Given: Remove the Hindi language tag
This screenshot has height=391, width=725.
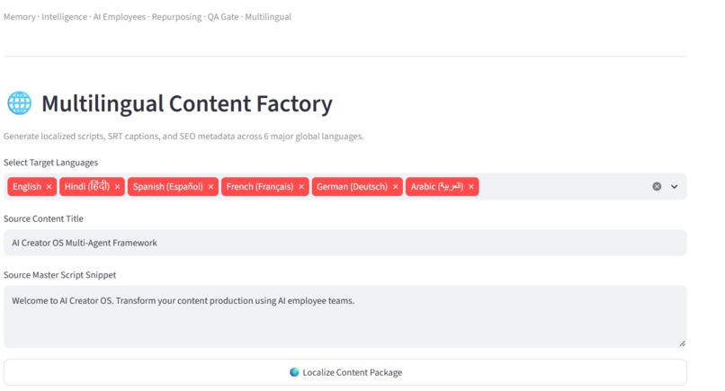Looking at the screenshot, I should (x=118, y=187).
